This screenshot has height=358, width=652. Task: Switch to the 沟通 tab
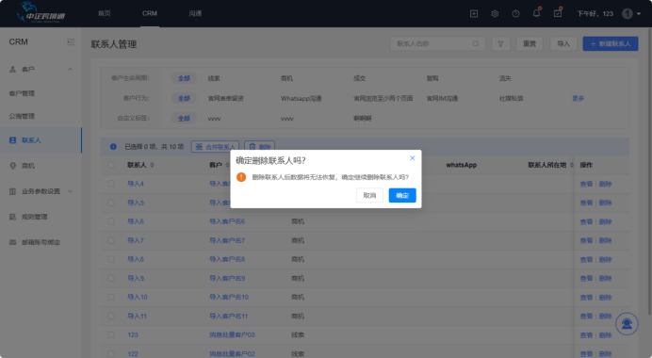pos(195,13)
